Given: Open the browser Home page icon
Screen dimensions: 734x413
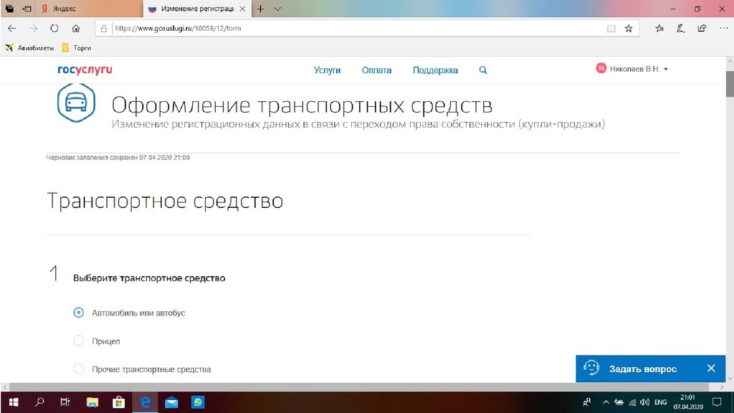Looking at the screenshot, I should point(76,29).
